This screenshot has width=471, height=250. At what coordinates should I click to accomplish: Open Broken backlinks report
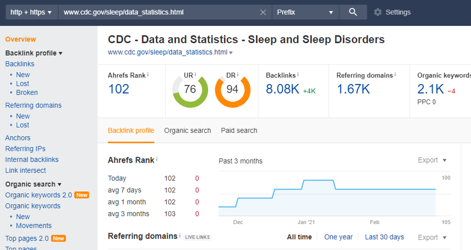27,93
